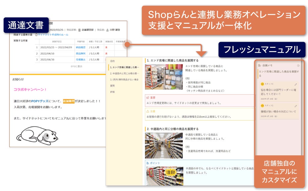This screenshot has height=191, width=308.
Task: Open 評価 from the manual sidebar
Action: click(x=112, y=92)
